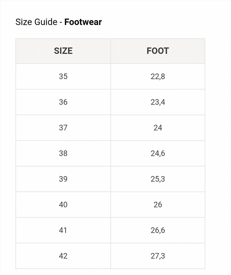The width and height of the screenshot is (231, 275).
Task: Click size 36 cell
Action: [x=63, y=102]
